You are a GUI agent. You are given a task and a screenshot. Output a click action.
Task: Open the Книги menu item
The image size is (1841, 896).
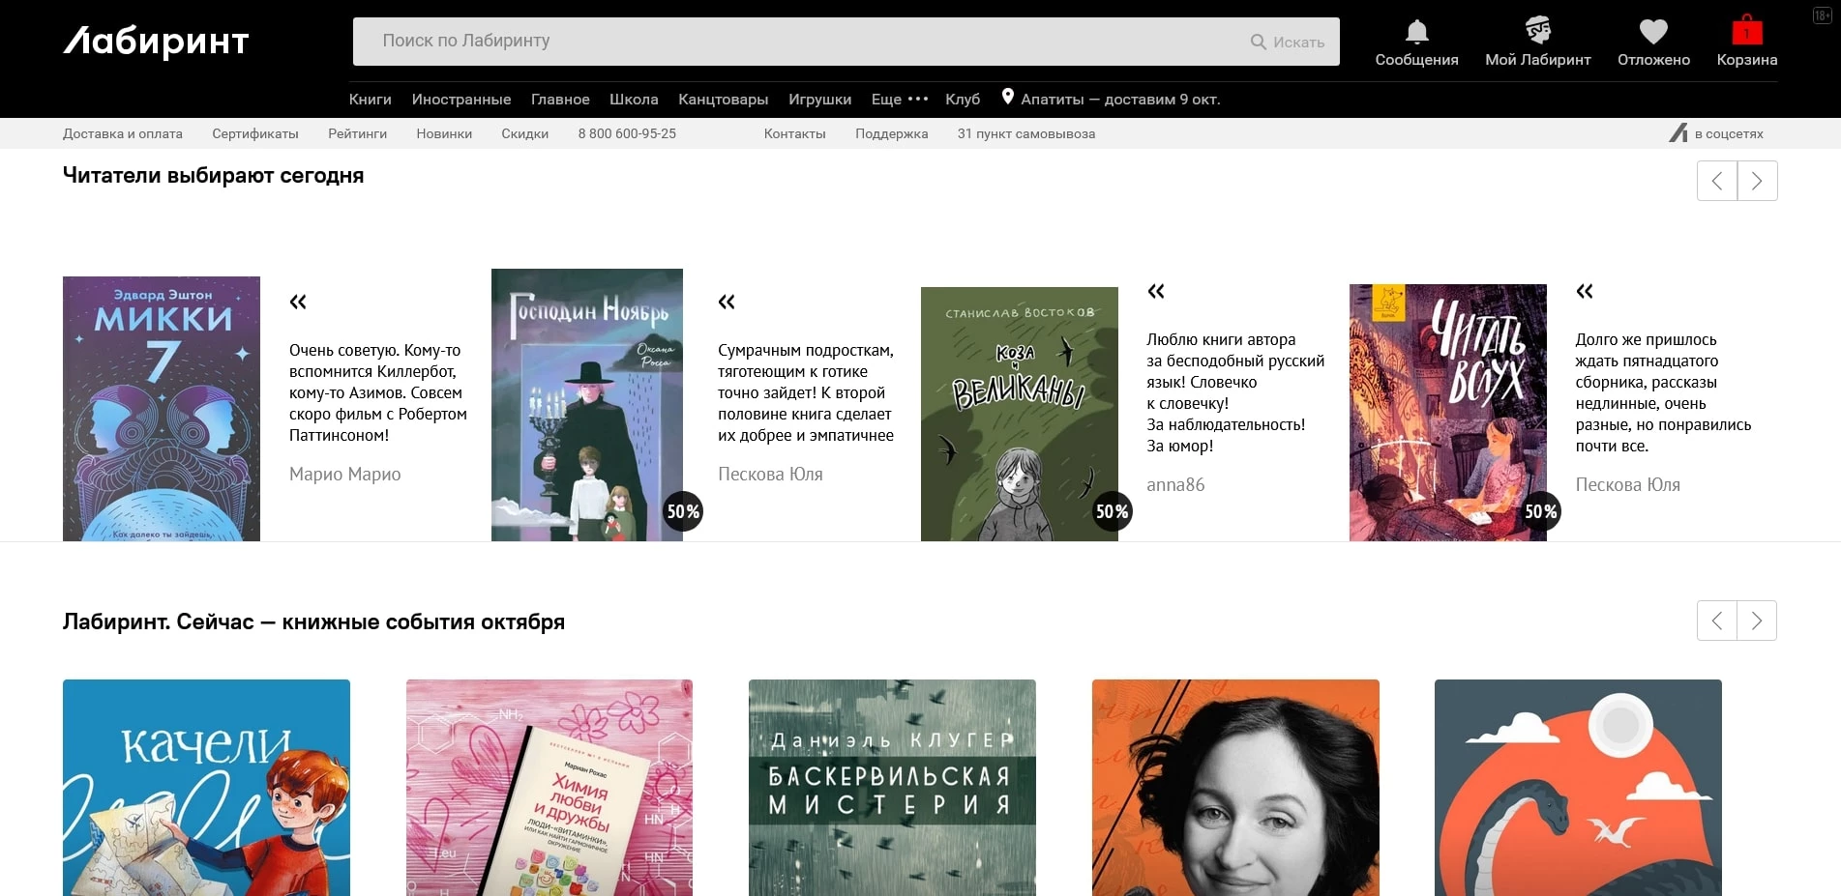(370, 99)
